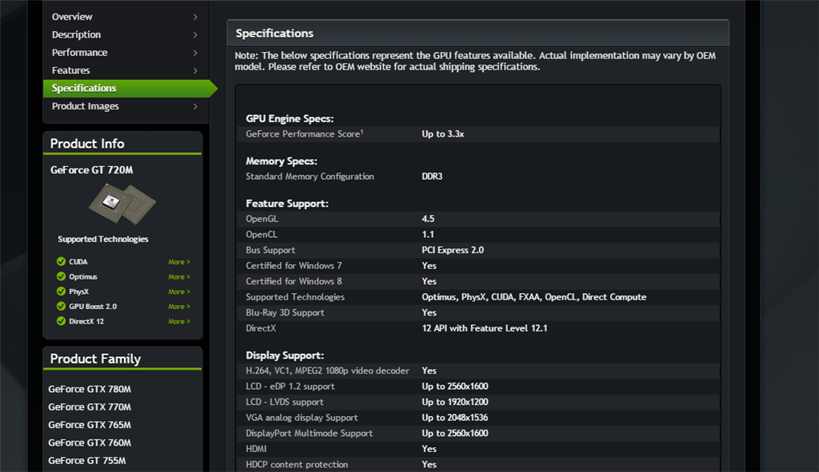Click More link next to CUDA
This screenshot has width=819, height=472.
178,261
